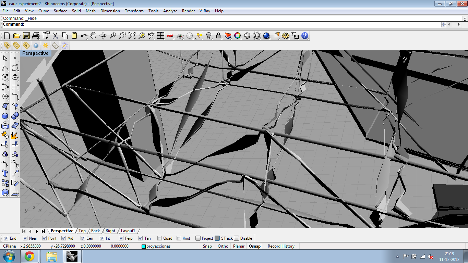Screen dimensions: 468x263
Task: Open the Curve menu
Action: 44,11
